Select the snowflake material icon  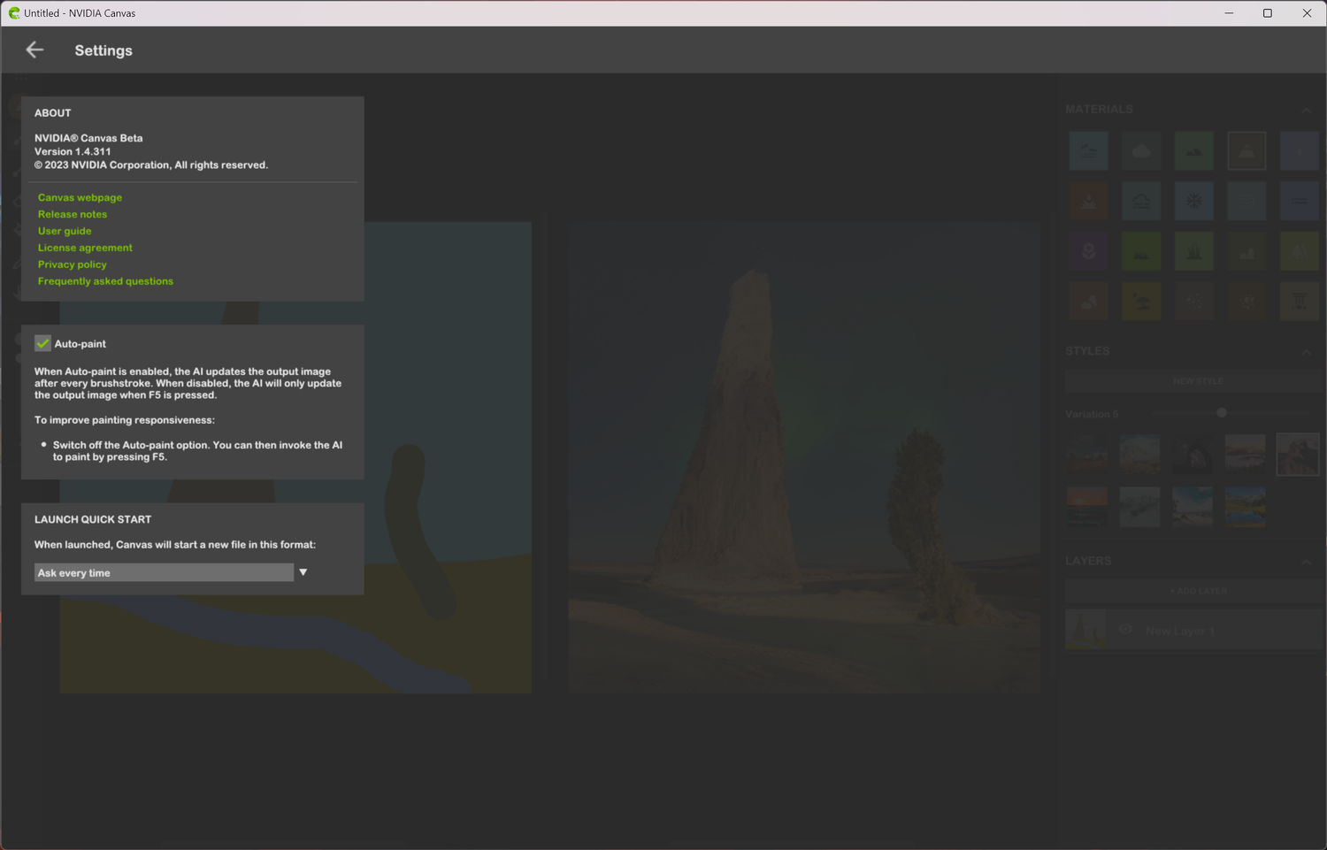click(1193, 202)
